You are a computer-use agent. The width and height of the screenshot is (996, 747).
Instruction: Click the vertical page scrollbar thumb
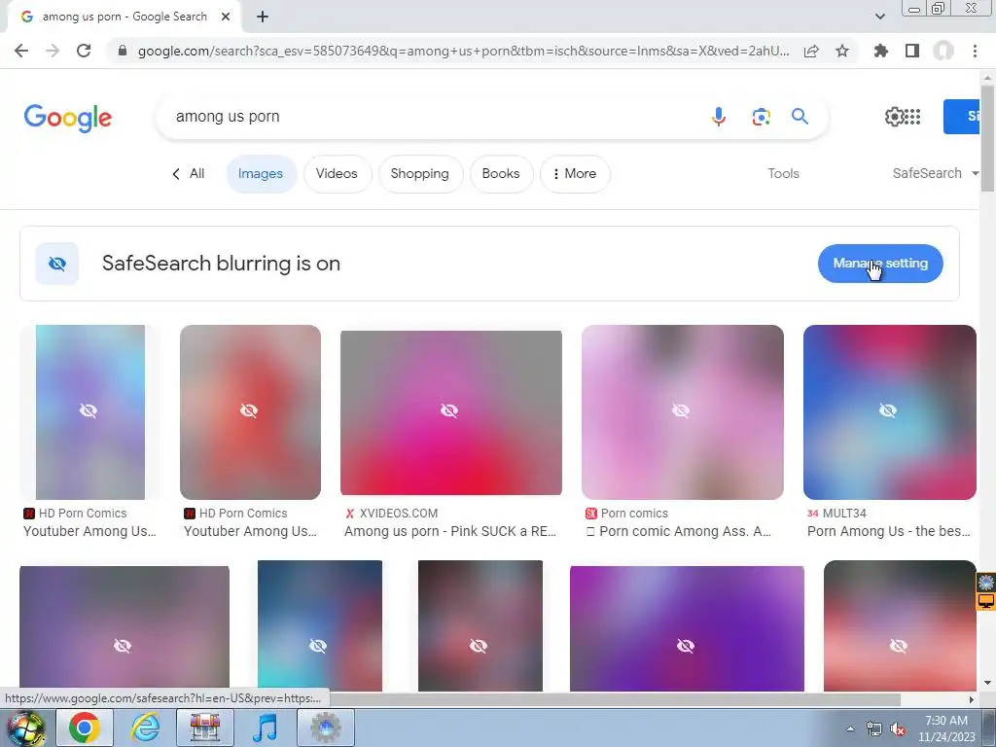click(x=987, y=138)
